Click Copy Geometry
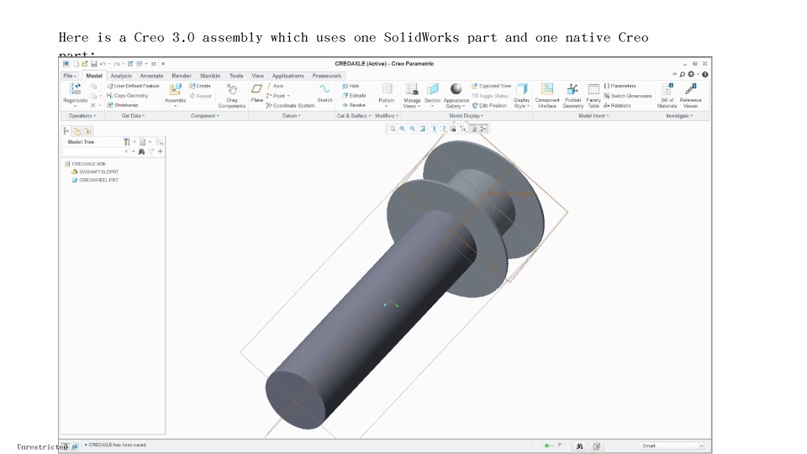 (x=127, y=96)
